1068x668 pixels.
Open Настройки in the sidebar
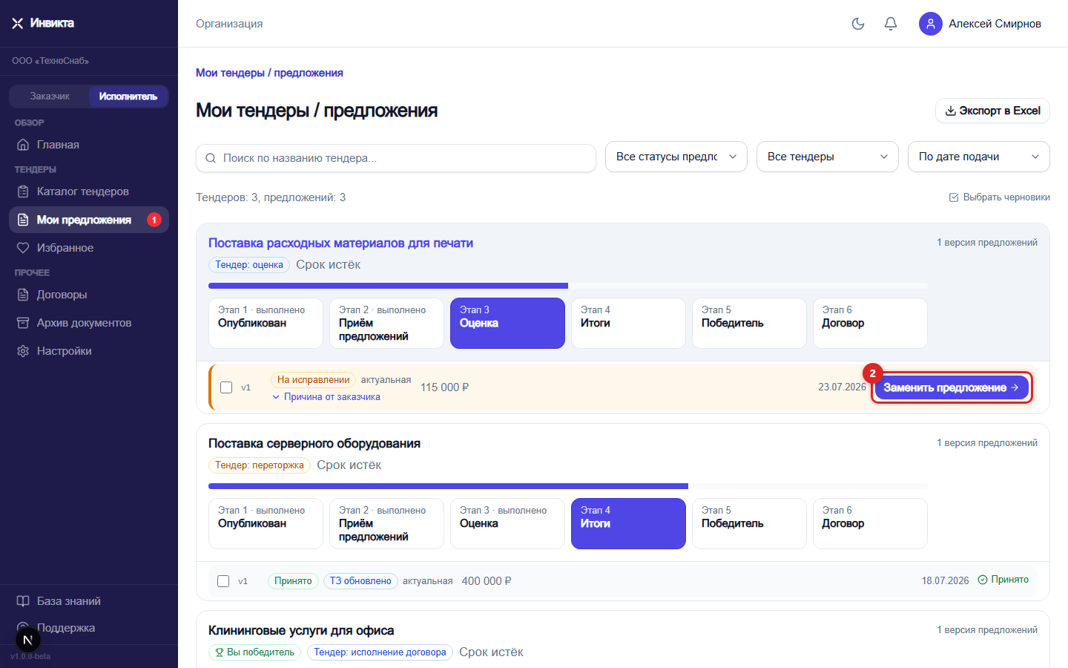tap(89, 351)
